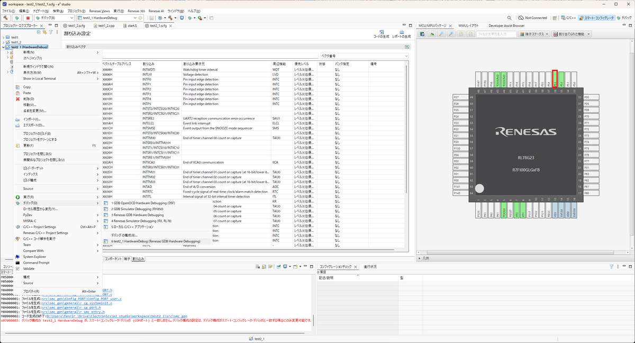
Task: Open the ヘルプ(H) menu
Action: (195, 11)
